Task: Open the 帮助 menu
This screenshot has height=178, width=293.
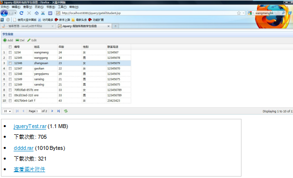Action: 74,7
